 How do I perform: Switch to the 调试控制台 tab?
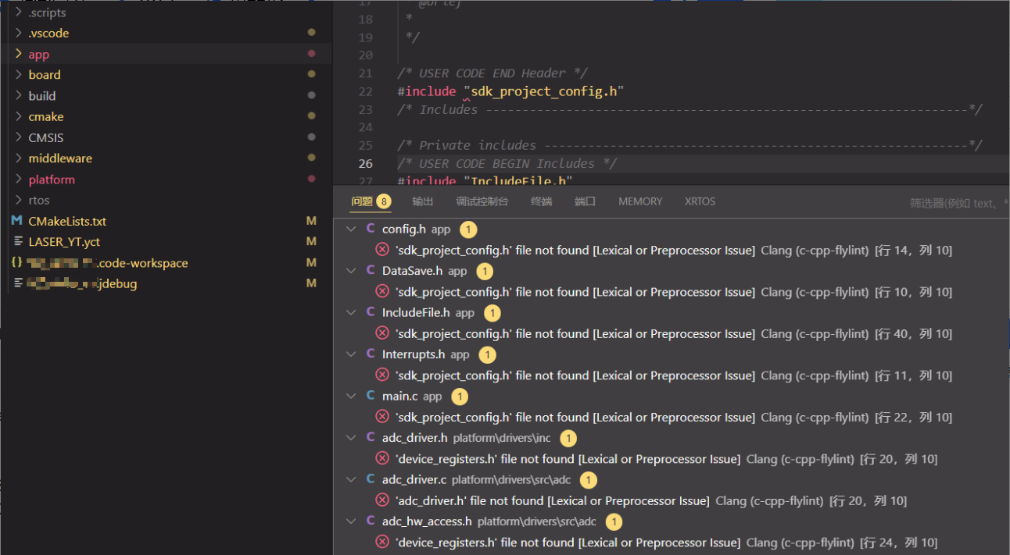coord(482,201)
